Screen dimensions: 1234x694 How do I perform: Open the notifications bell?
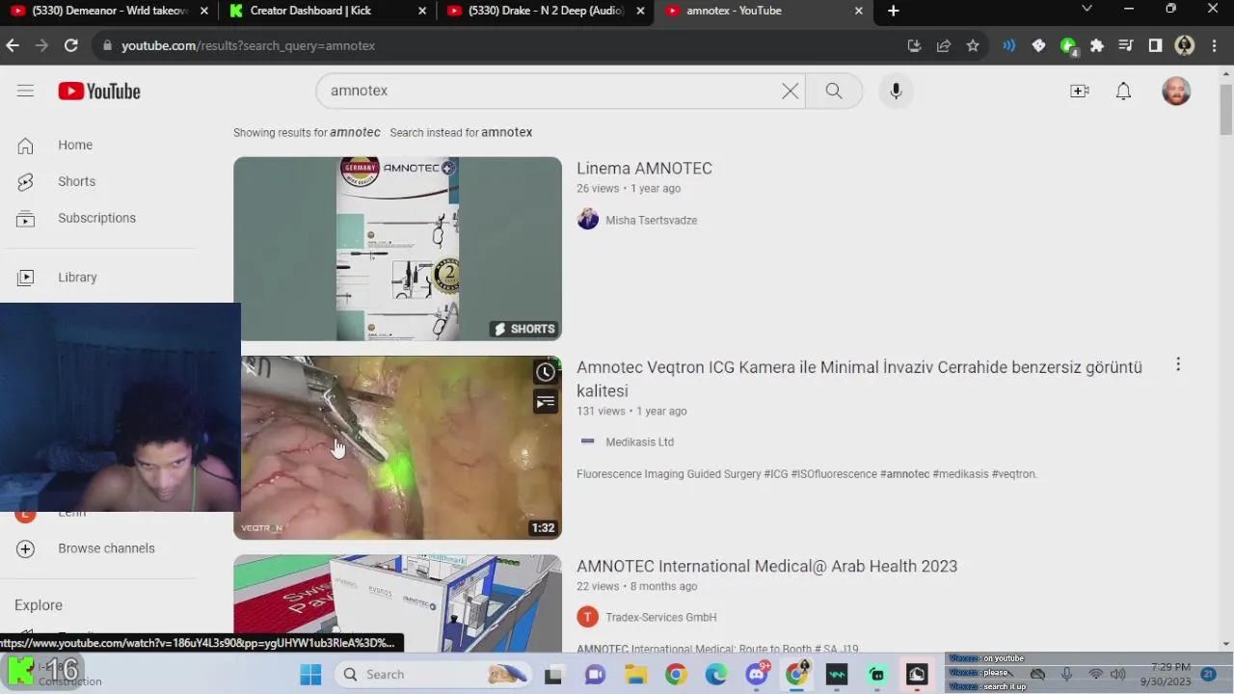[1123, 91]
